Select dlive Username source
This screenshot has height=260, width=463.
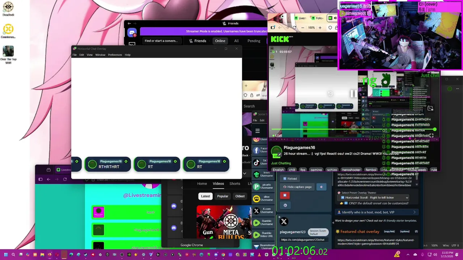coord(263,198)
